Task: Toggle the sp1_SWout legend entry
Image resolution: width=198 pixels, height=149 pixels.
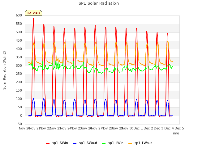Action: pos(85,143)
